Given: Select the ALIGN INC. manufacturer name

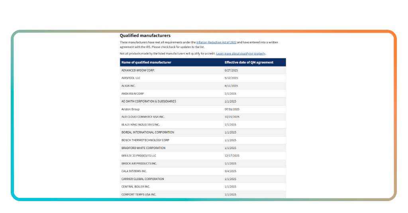Looking at the screenshot, I should pos(129,86).
